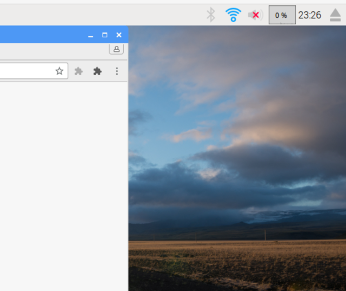Bookmark this page with the star icon
The width and height of the screenshot is (346, 291).
59,71
